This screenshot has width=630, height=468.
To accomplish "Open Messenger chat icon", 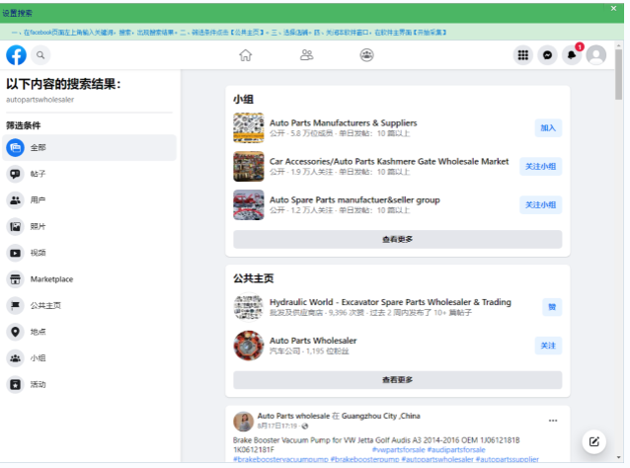I will pos(547,55).
